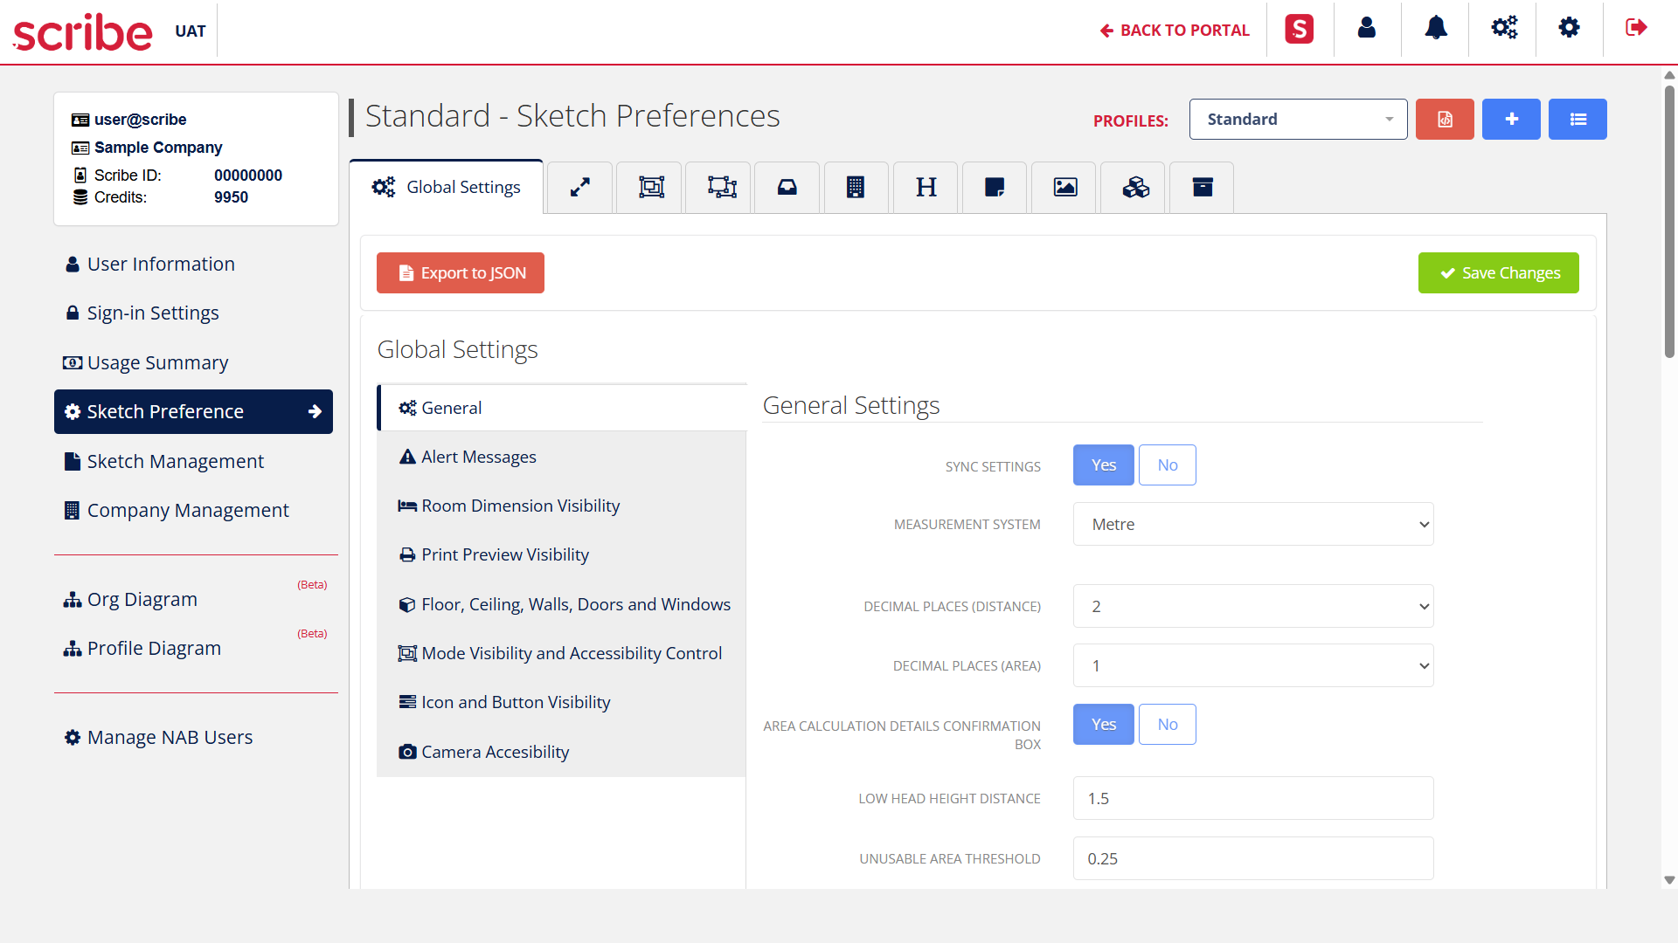Click the red Scribe S icon
Viewport: 1678px width, 943px height.
(x=1299, y=29)
